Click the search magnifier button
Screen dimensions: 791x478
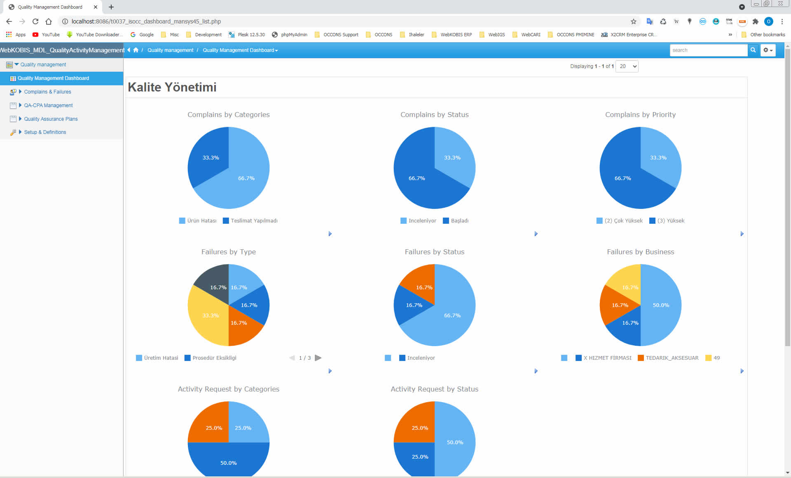(x=753, y=50)
